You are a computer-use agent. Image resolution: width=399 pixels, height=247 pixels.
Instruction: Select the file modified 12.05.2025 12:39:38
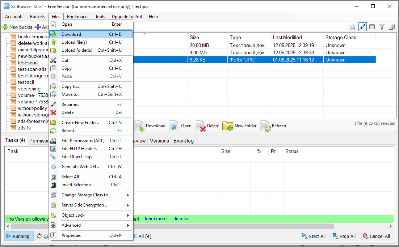[x=255, y=52]
